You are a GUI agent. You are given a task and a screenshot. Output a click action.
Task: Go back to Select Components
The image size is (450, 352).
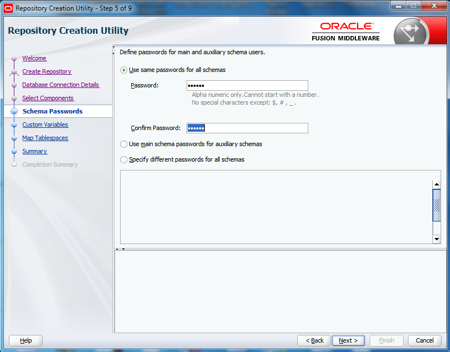[x=48, y=98]
